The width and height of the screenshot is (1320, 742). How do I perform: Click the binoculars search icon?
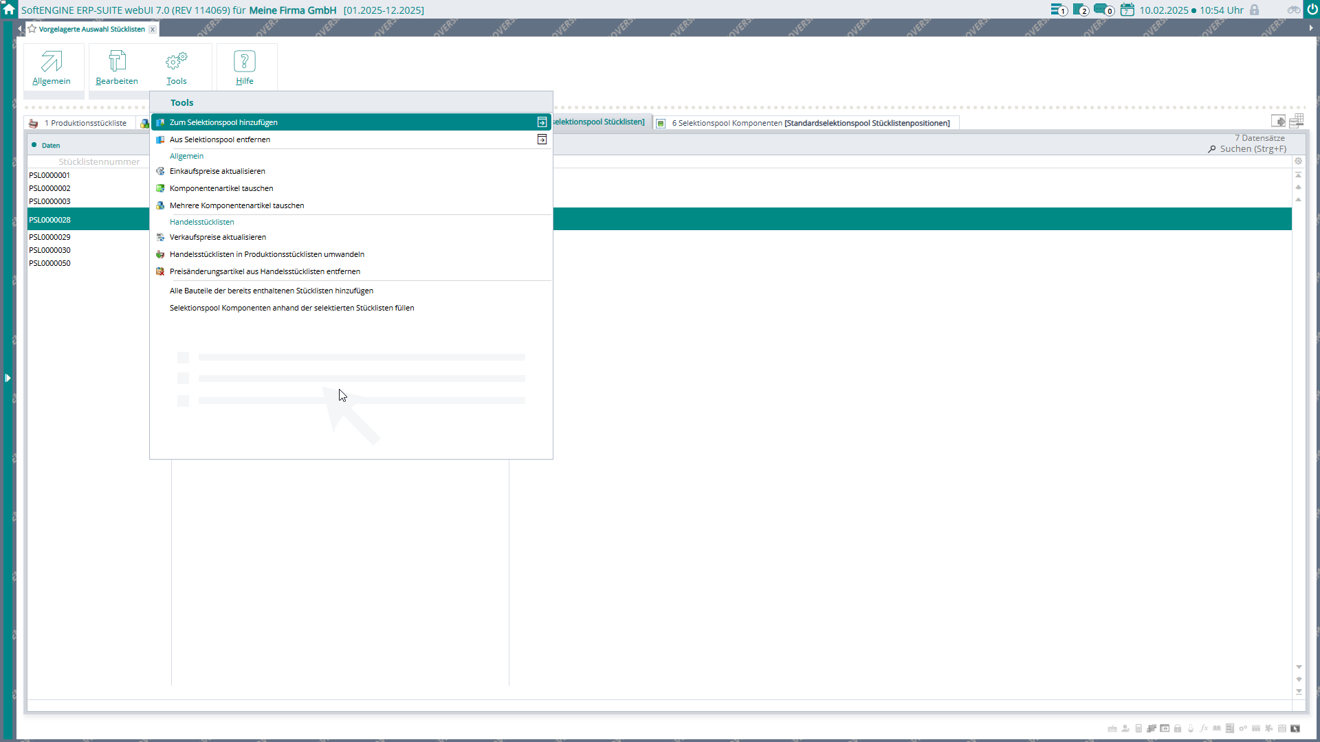[1293, 10]
